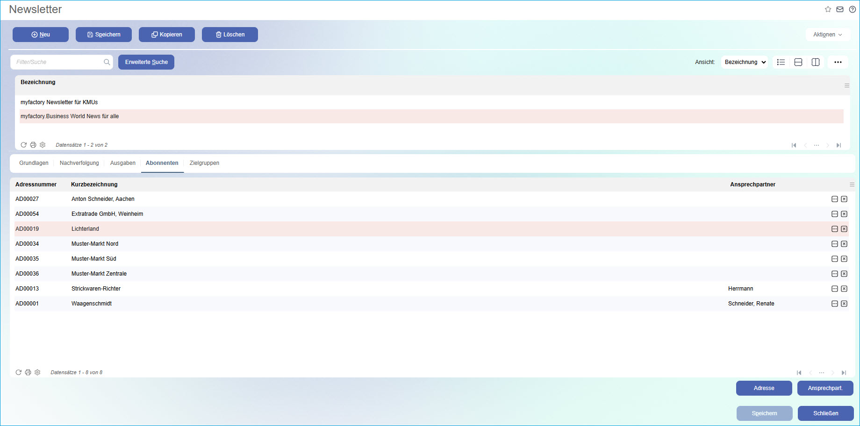This screenshot has width=860, height=426.
Task: Open the three-dots more options menu beside layout icons
Action: tap(838, 62)
